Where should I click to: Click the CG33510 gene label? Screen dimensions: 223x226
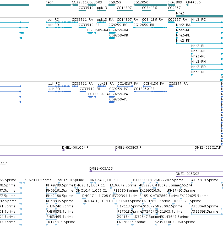(x=86, y=8)
